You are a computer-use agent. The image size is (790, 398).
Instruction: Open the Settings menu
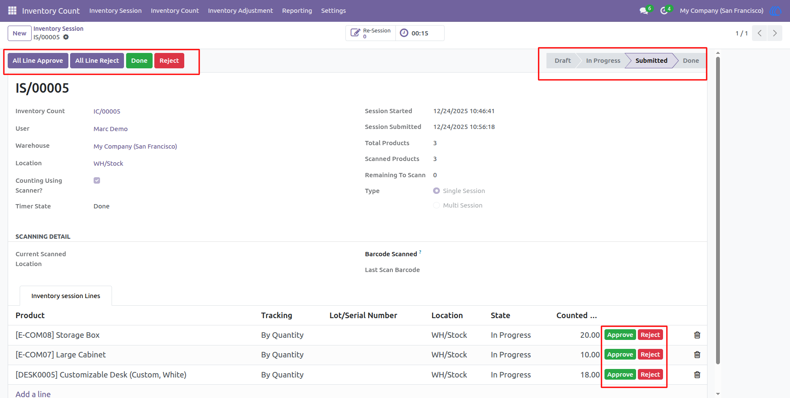[x=333, y=11]
